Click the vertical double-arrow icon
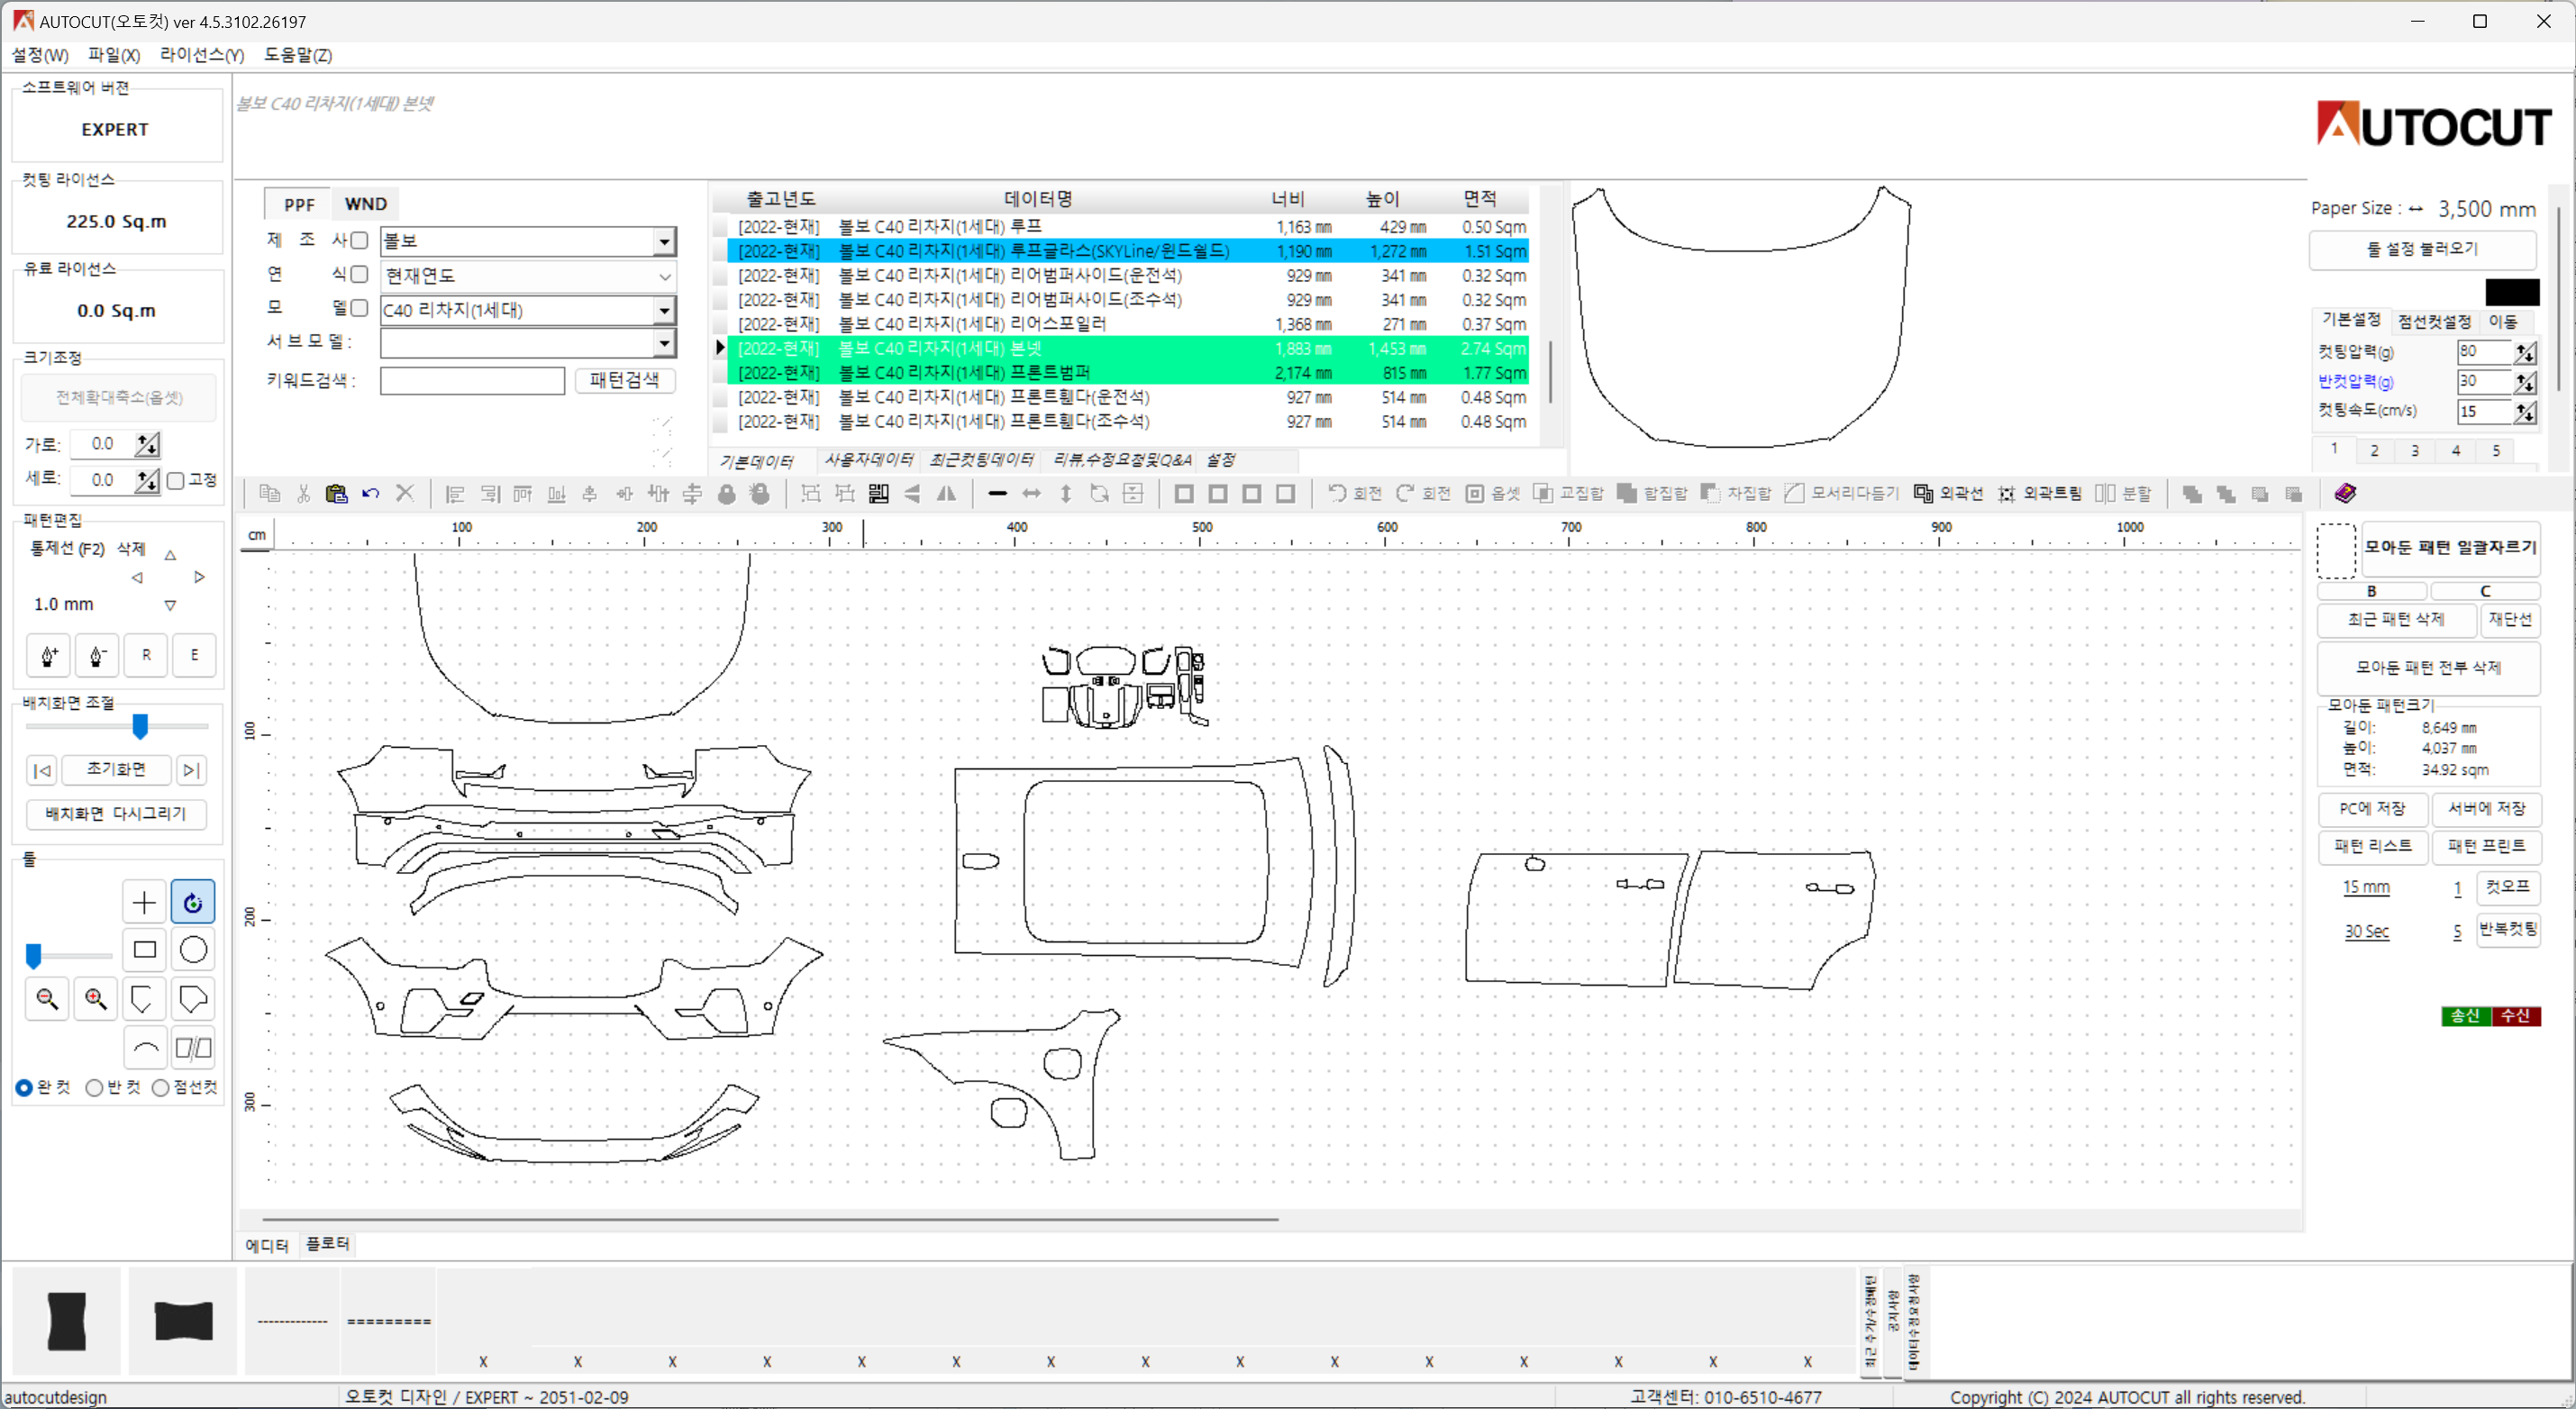This screenshot has width=2576, height=1409. point(1066,493)
